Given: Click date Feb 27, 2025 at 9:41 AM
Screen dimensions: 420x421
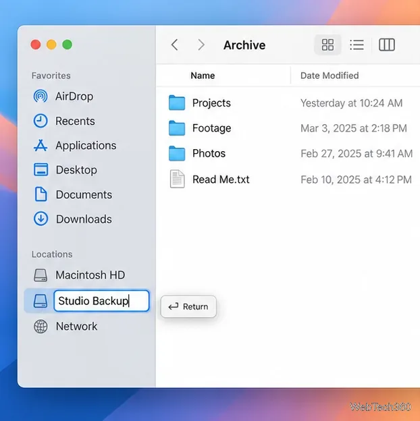Looking at the screenshot, I should click(357, 154).
